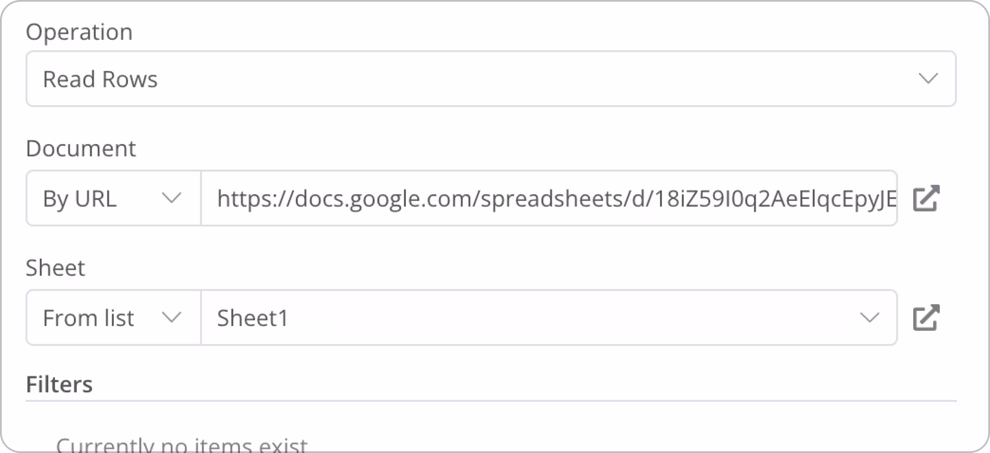Click the chevron arrow in Operation field

[x=928, y=79]
